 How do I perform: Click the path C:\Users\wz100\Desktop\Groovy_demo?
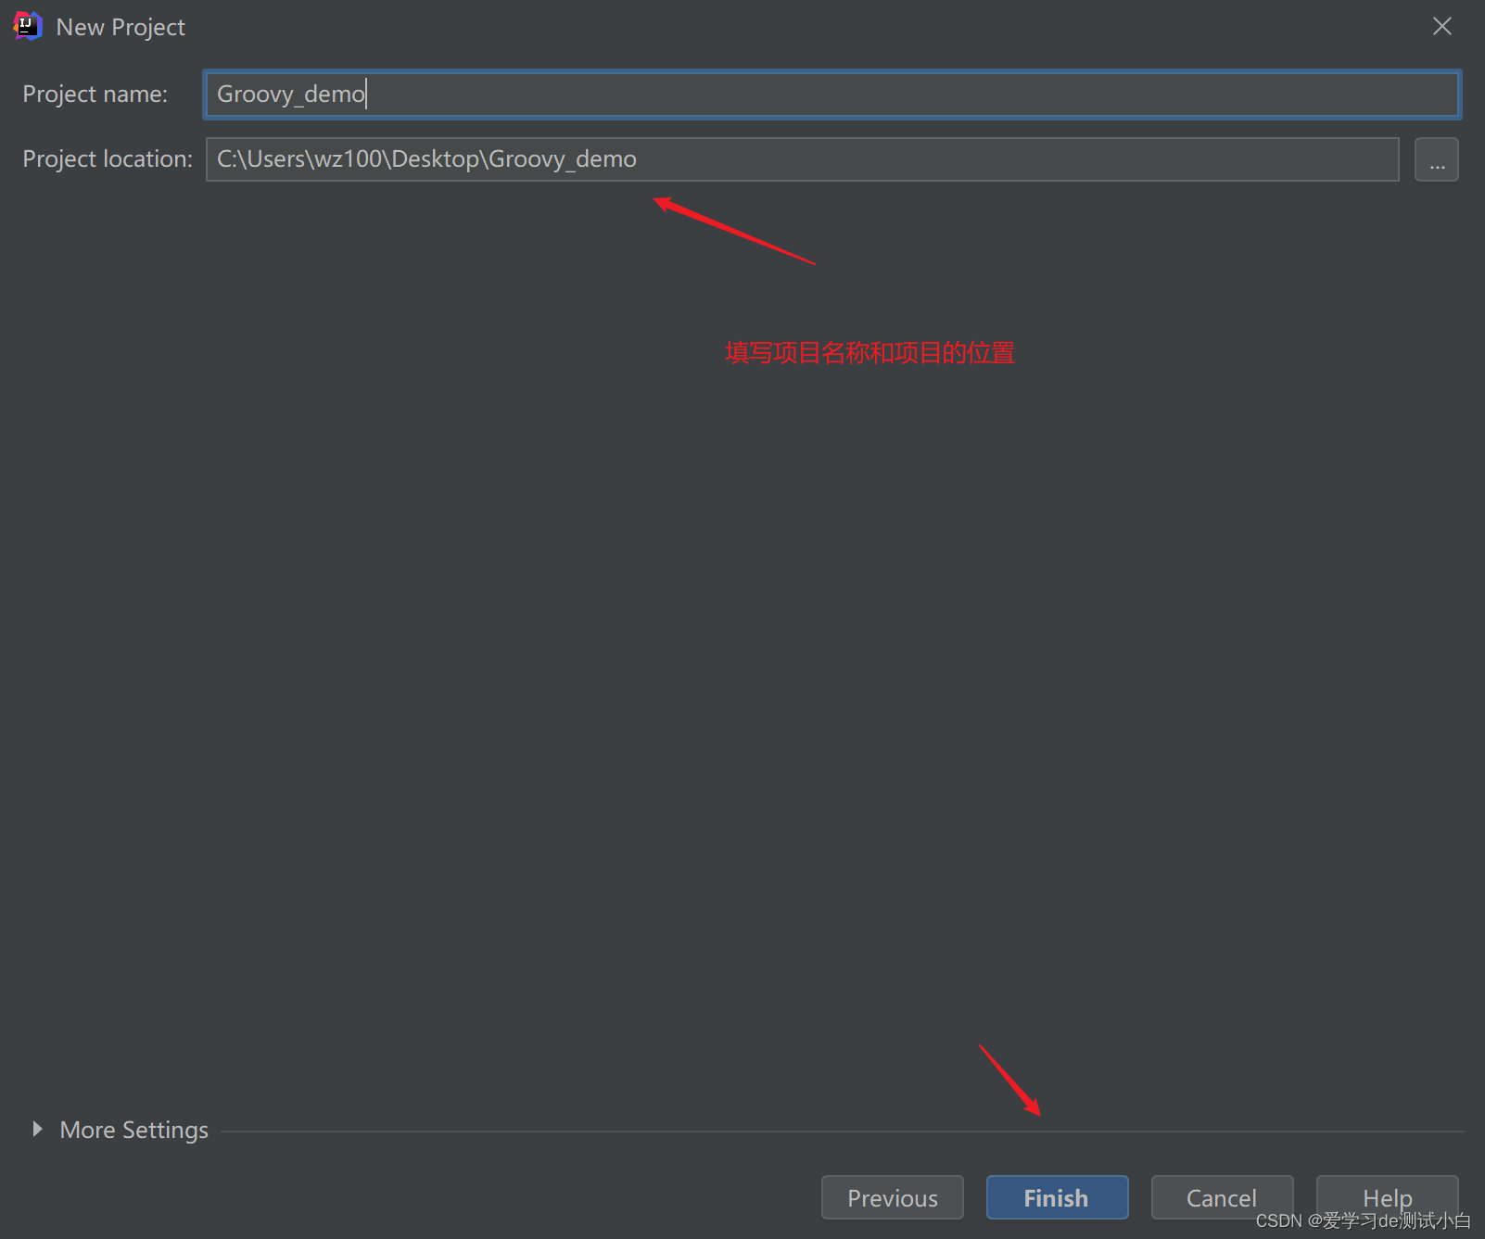click(x=425, y=158)
